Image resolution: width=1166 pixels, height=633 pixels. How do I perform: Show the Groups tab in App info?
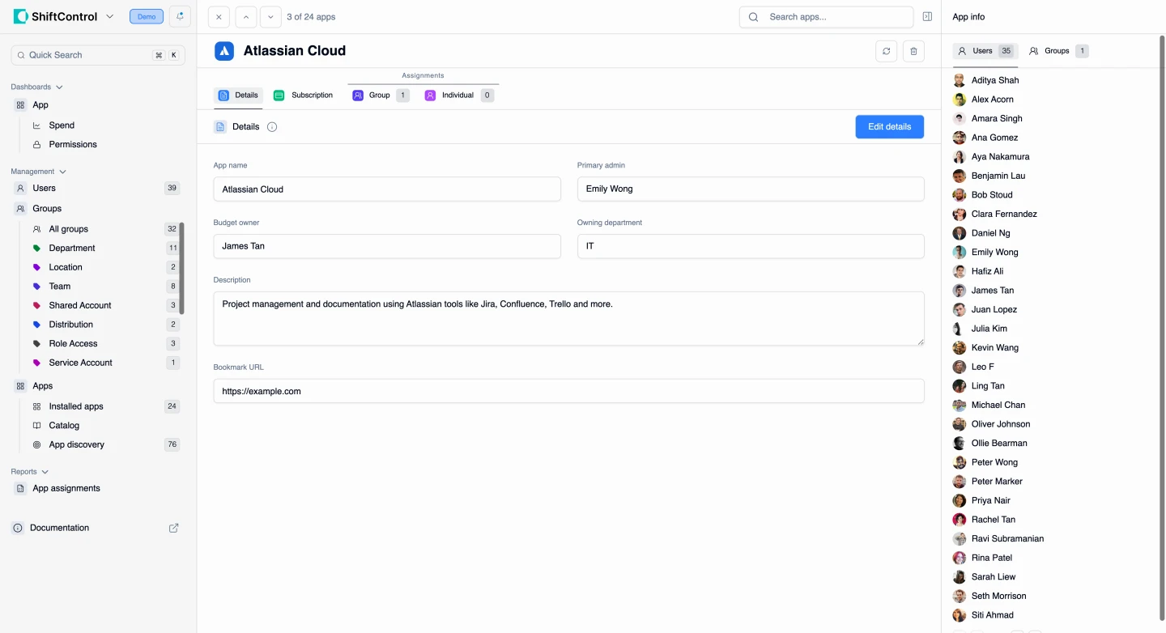point(1058,51)
